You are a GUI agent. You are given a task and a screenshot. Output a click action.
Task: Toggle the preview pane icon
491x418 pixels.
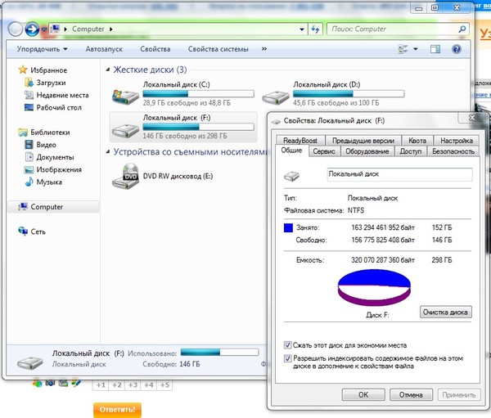435,49
